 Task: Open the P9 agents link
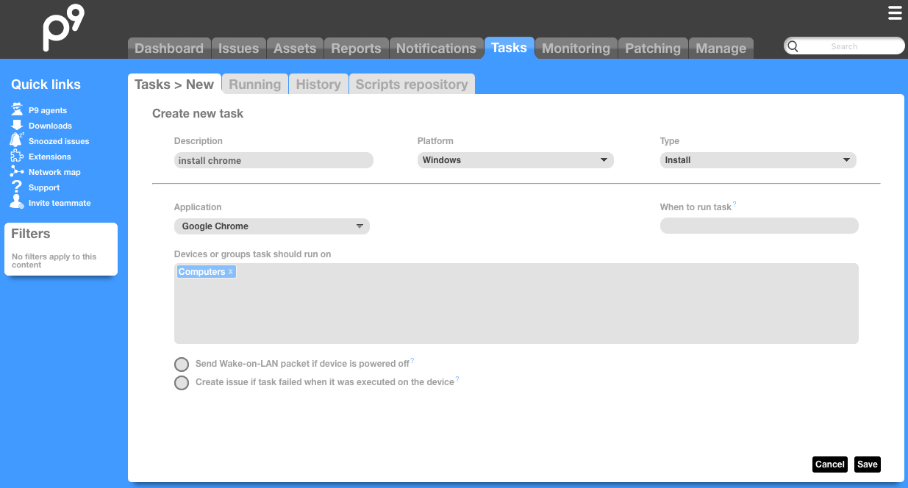click(x=48, y=110)
